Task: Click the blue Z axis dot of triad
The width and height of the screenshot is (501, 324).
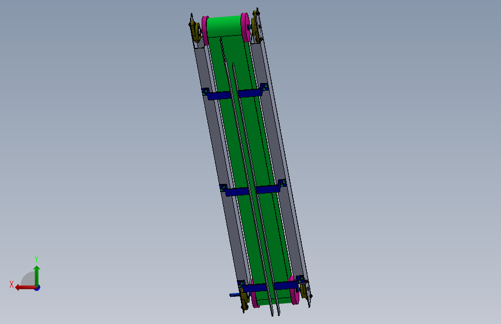Action: point(38,288)
